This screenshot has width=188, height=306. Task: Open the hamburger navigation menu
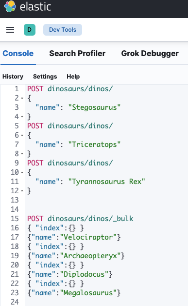click(10, 30)
